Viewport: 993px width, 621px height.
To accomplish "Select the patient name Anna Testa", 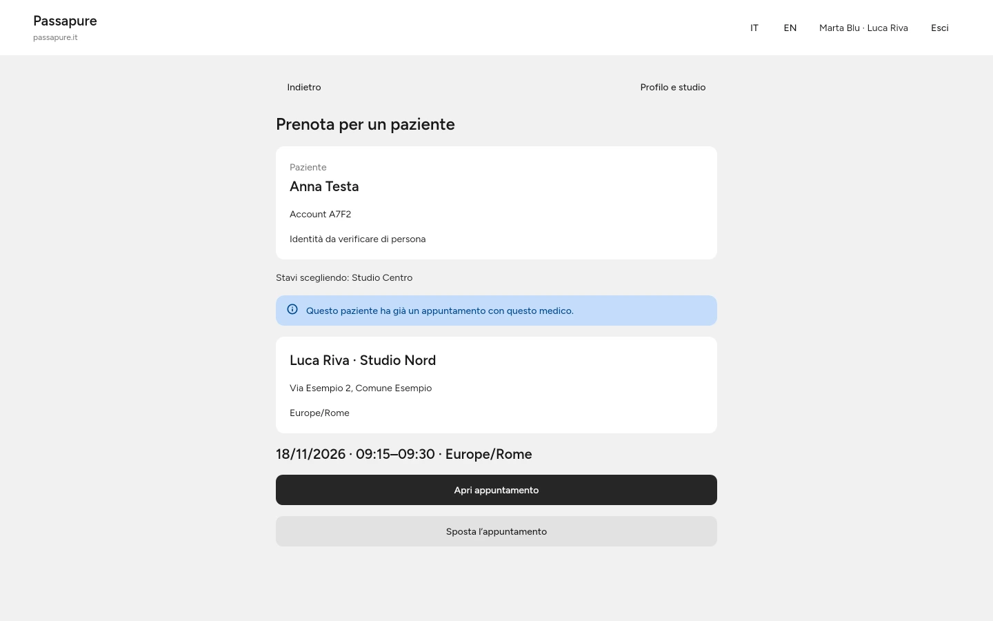I will pos(324,186).
